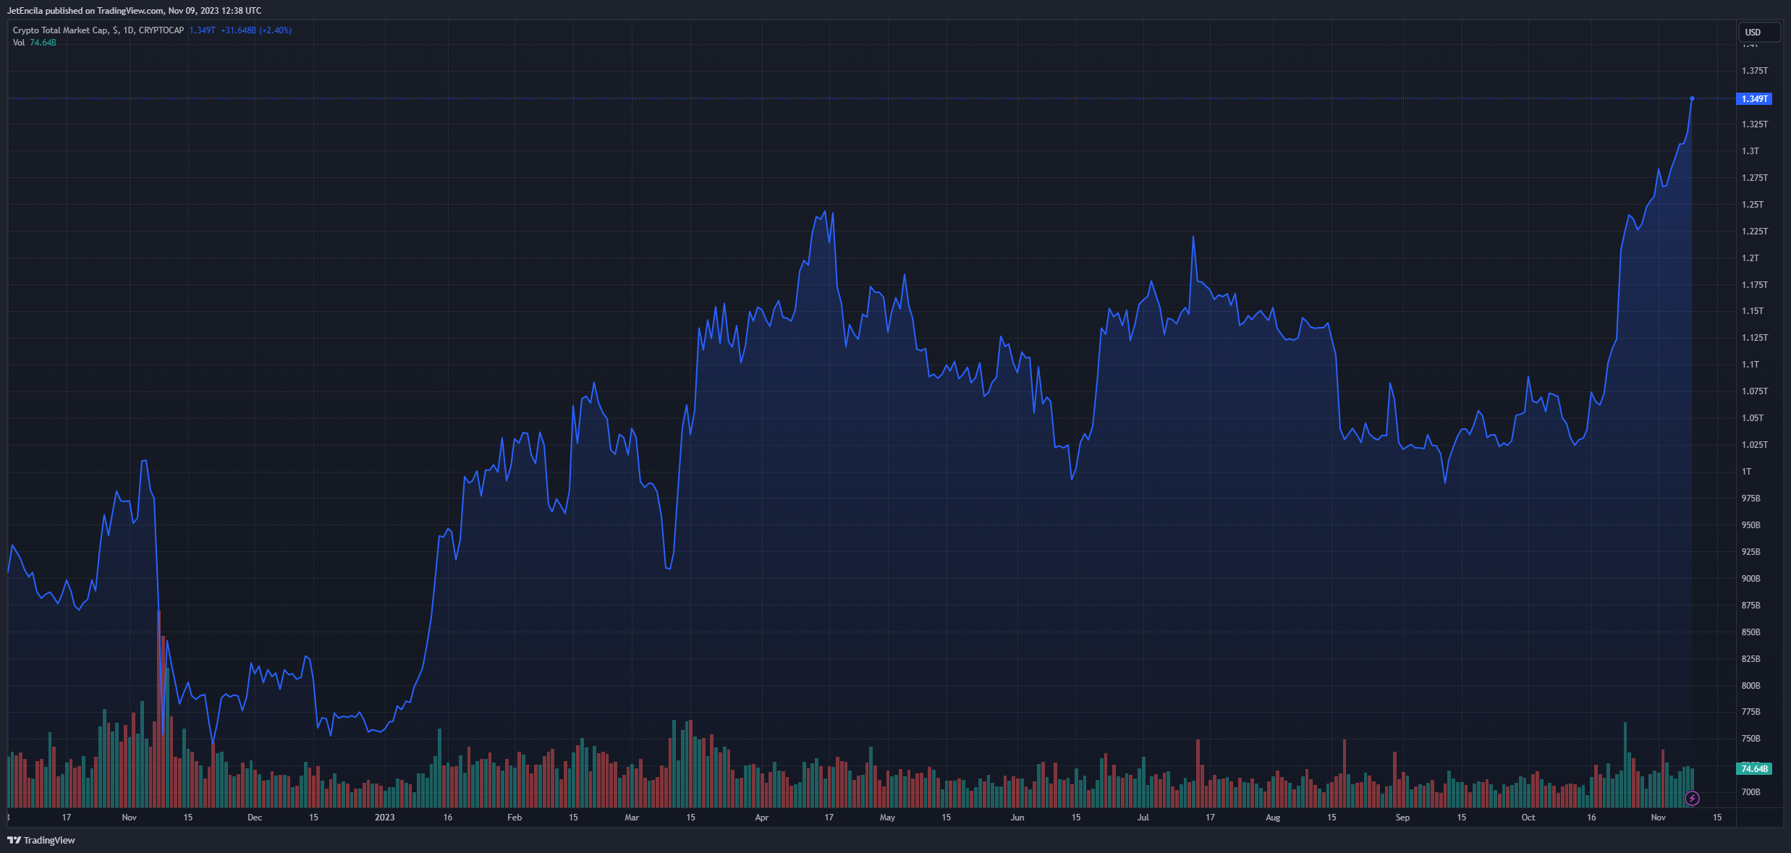
Task: Click the 1D interval text in legend
Action: [128, 30]
